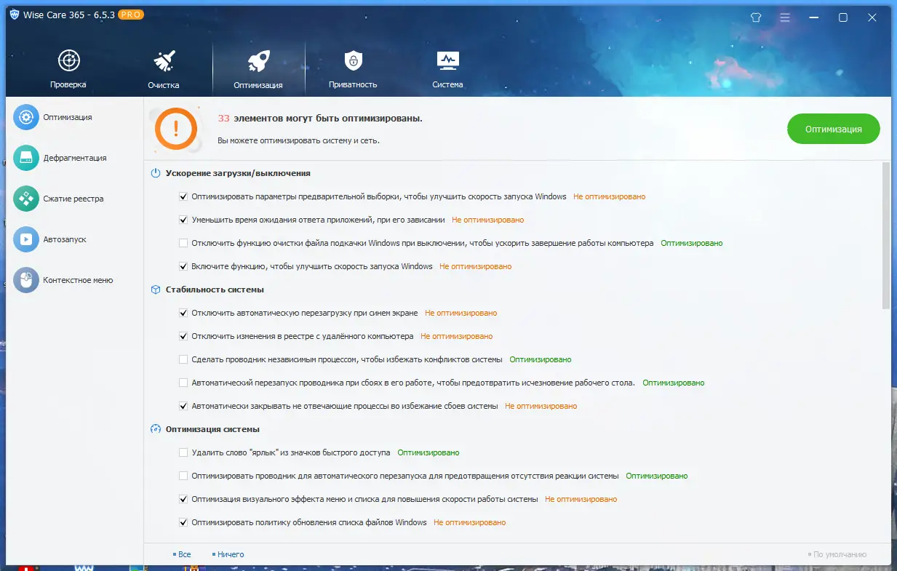This screenshot has height=571, width=897.
Task: Check Сделать проводник независимым процессом
Action: pyautogui.click(x=183, y=359)
